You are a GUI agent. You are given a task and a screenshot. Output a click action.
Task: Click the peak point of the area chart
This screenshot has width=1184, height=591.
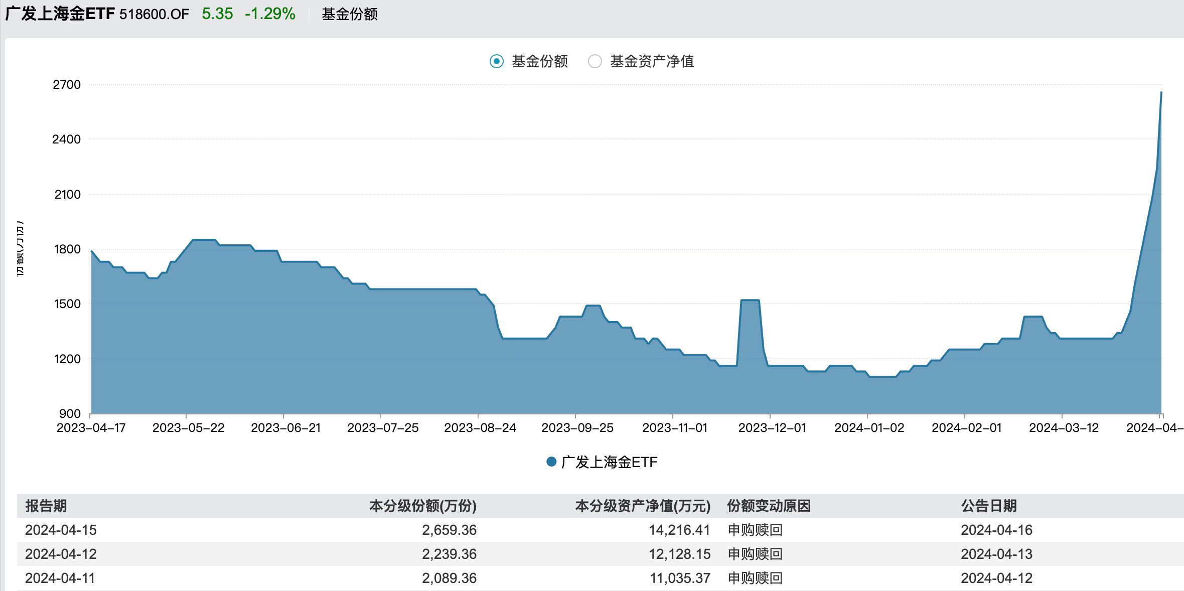[1162, 93]
